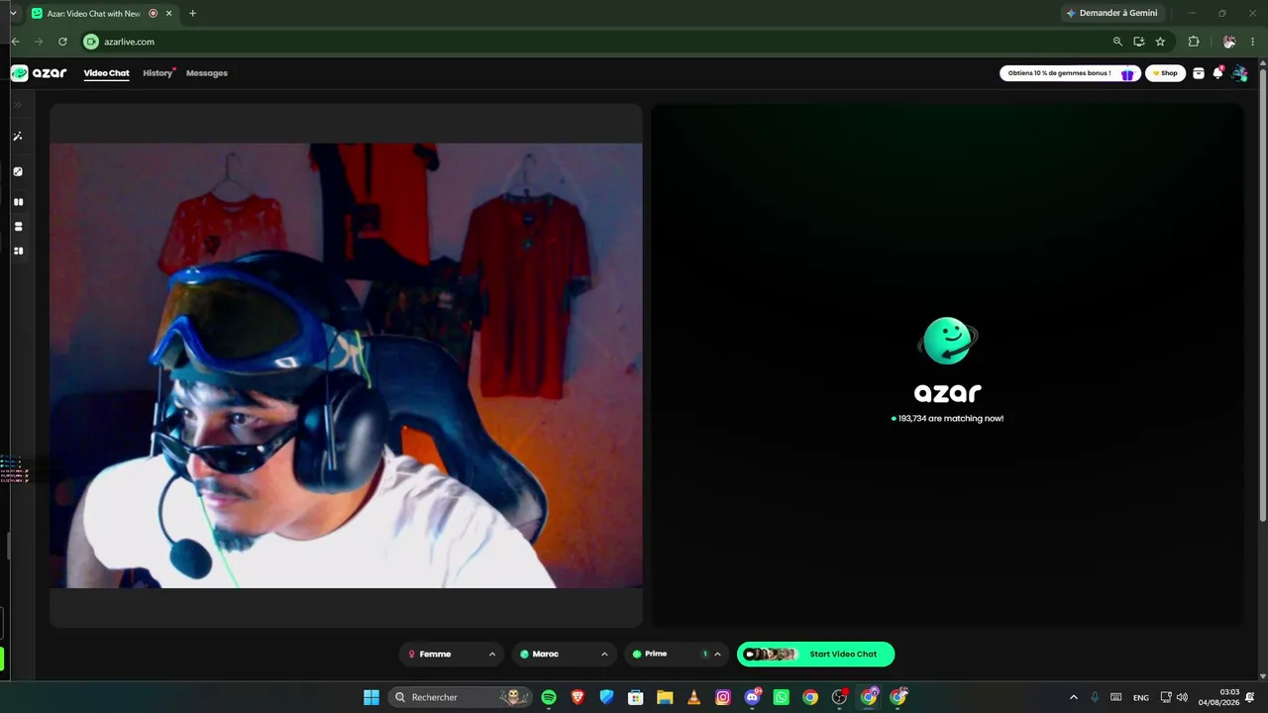Image resolution: width=1268 pixels, height=713 pixels.
Task: Click the Azar logo in the header
Action: pos(39,73)
